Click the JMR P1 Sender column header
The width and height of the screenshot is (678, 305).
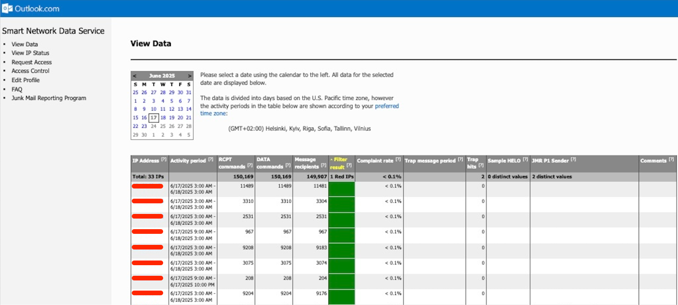tap(550, 161)
